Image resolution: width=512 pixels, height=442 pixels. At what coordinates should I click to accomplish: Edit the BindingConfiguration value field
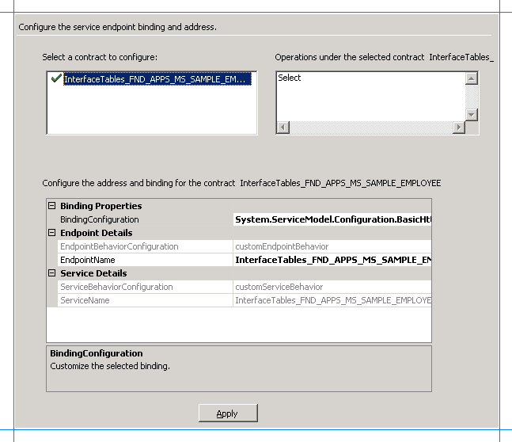pyautogui.click(x=332, y=219)
